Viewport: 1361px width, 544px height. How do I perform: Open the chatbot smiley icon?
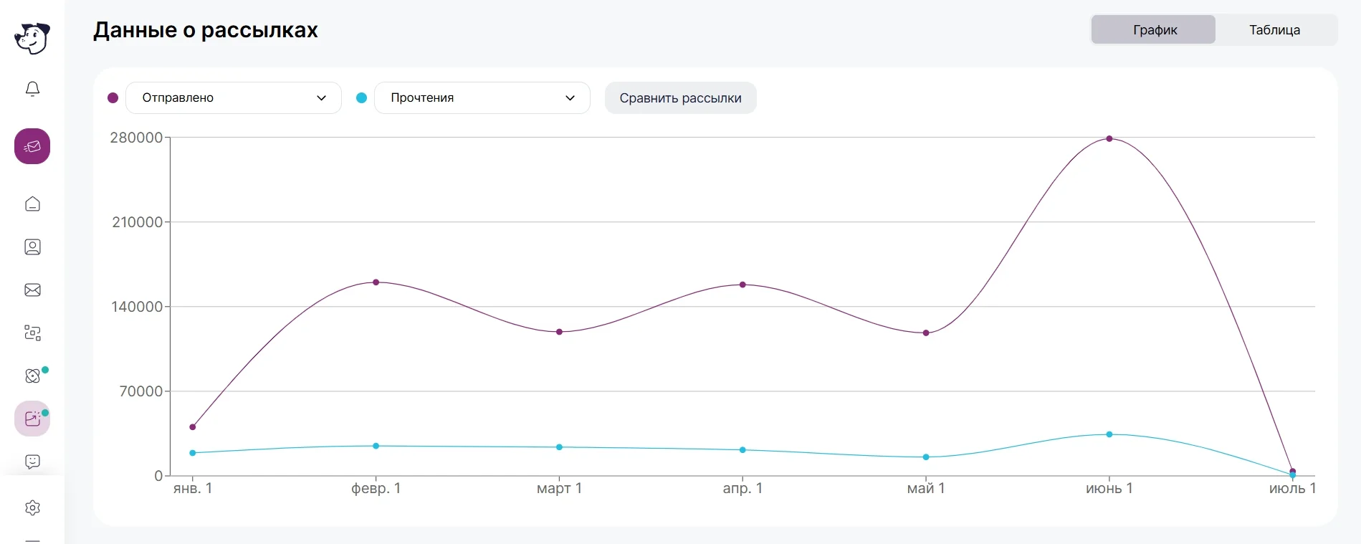[x=32, y=462]
